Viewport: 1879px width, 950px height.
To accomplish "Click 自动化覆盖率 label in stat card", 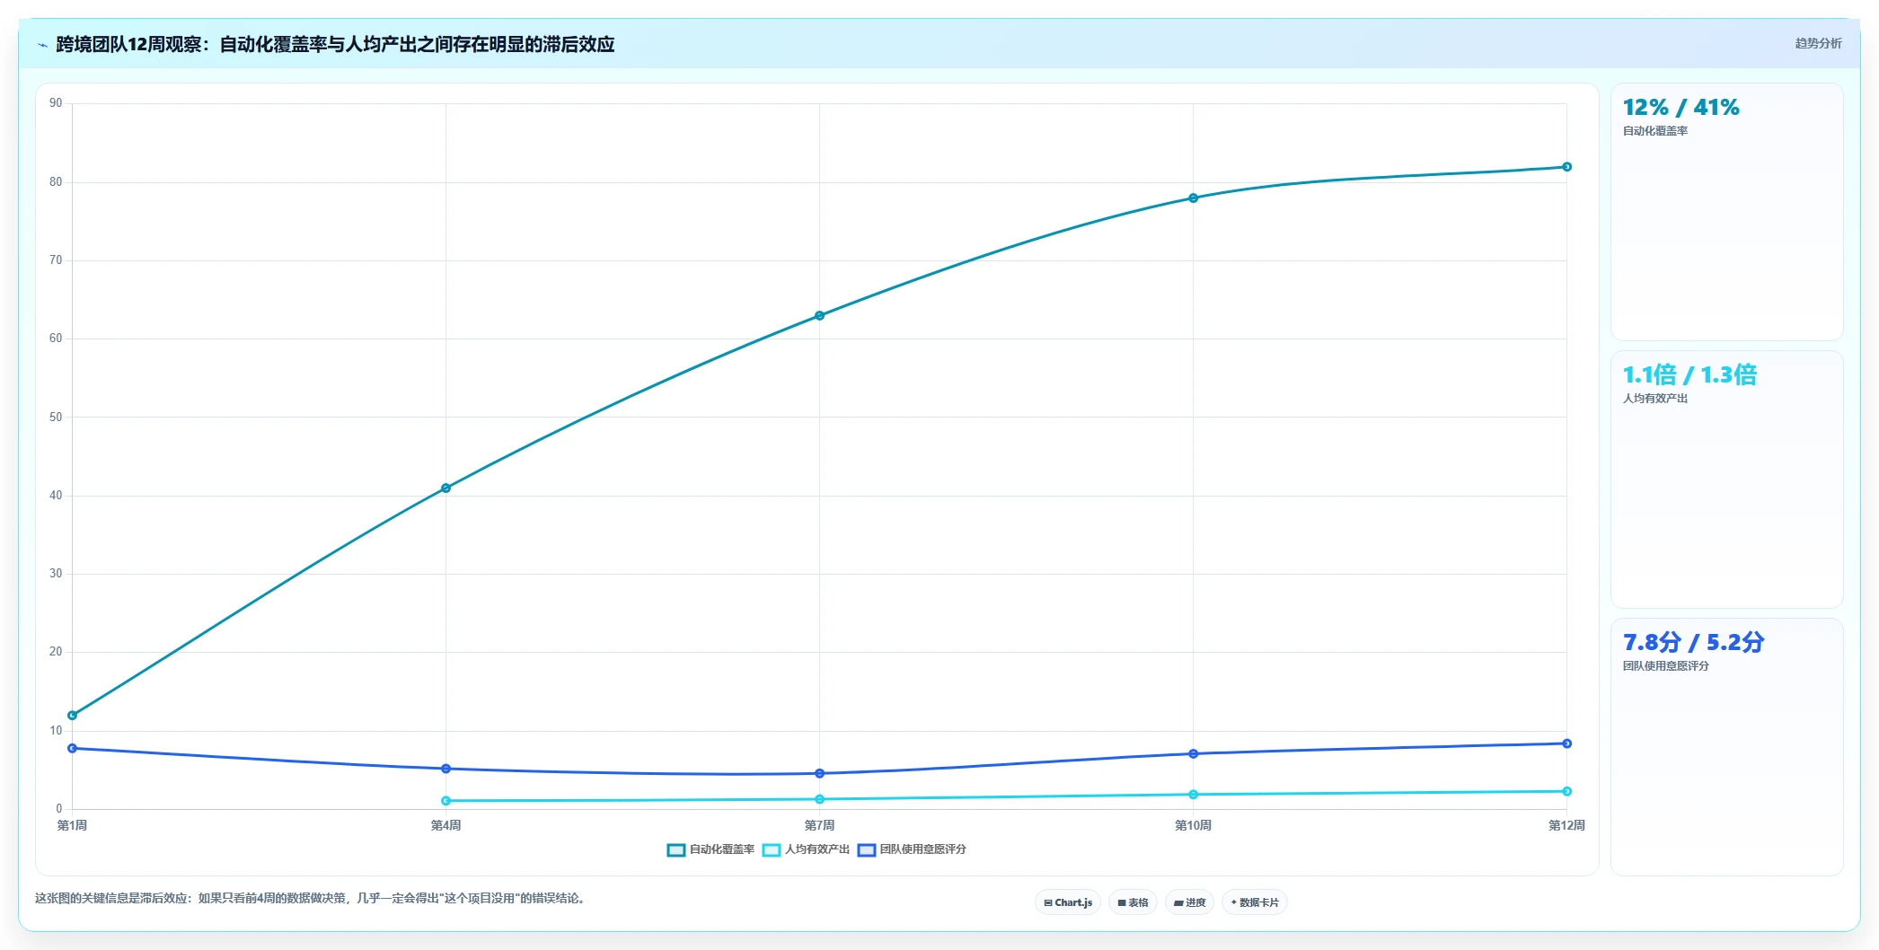I will [x=1655, y=131].
